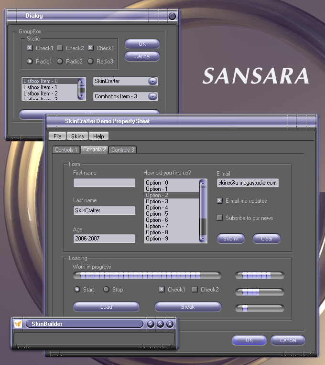Click the Break button
The width and height of the screenshot is (325, 365).
pos(188,307)
